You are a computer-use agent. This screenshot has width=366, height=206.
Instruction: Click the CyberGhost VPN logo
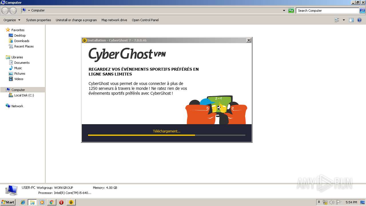(127, 55)
